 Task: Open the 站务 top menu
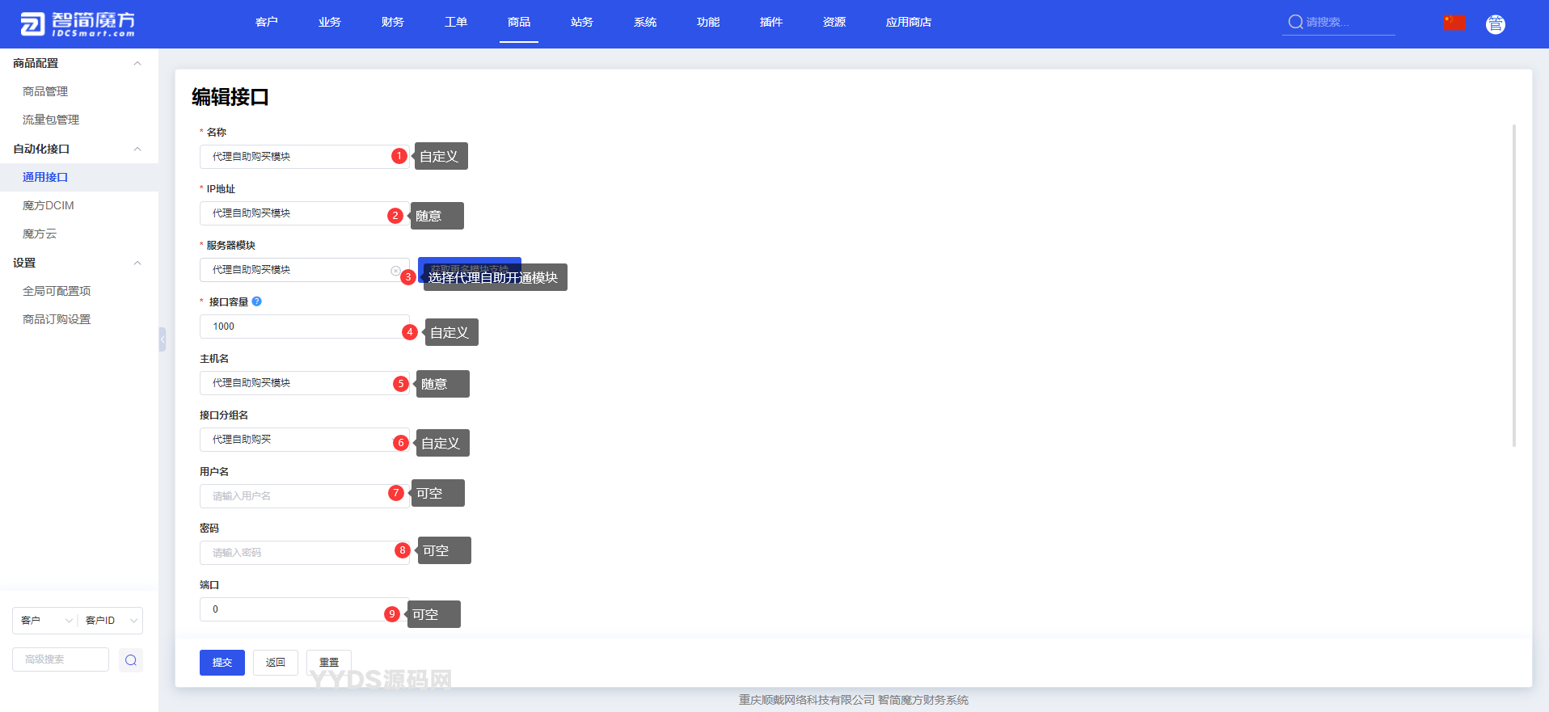582,22
